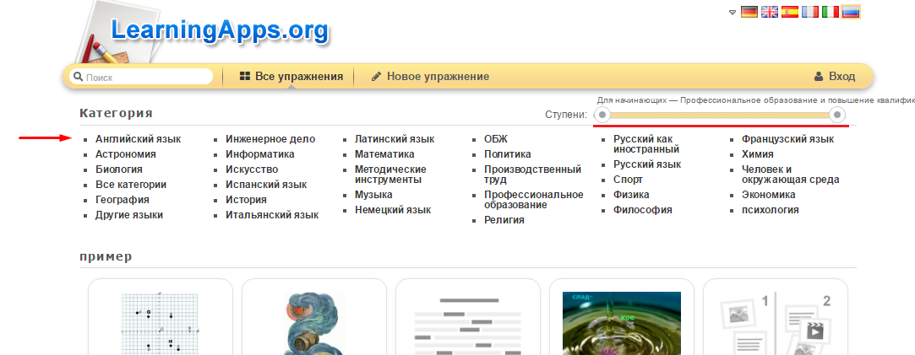Switch language with the UK flag icon
The height and width of the screenshot is (355, 915).
770,12
